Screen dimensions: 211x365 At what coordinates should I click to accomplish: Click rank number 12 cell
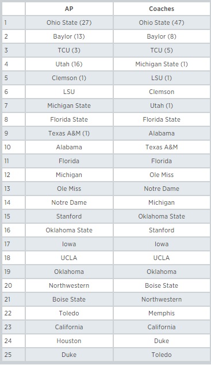13,175
